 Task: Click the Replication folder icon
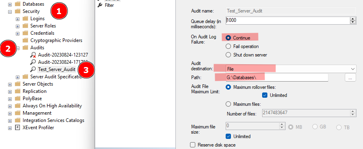click(17, 91)
